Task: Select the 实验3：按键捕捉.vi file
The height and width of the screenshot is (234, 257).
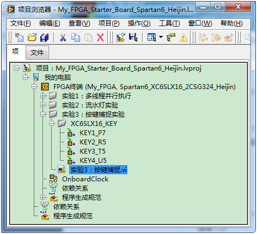Action: coord(99,170)
